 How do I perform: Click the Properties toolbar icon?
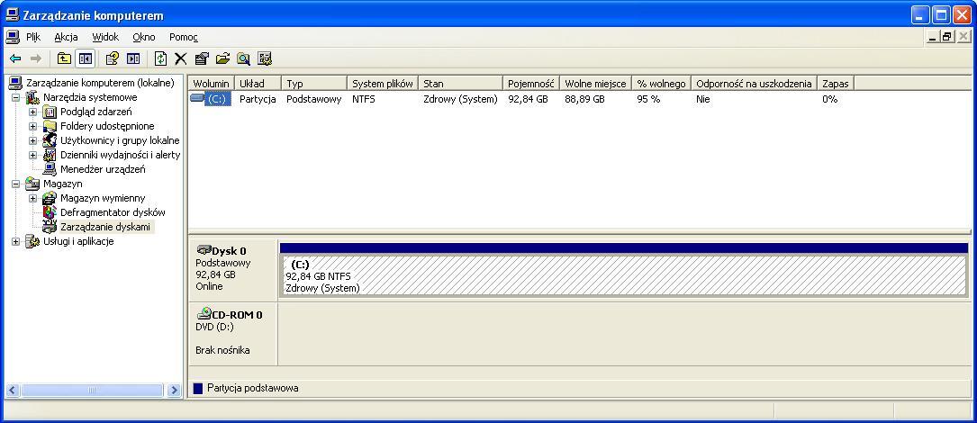pos(202,58)
